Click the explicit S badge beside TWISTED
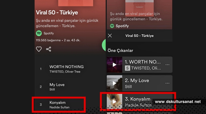 pyautogui.click(x=127, y=68)
